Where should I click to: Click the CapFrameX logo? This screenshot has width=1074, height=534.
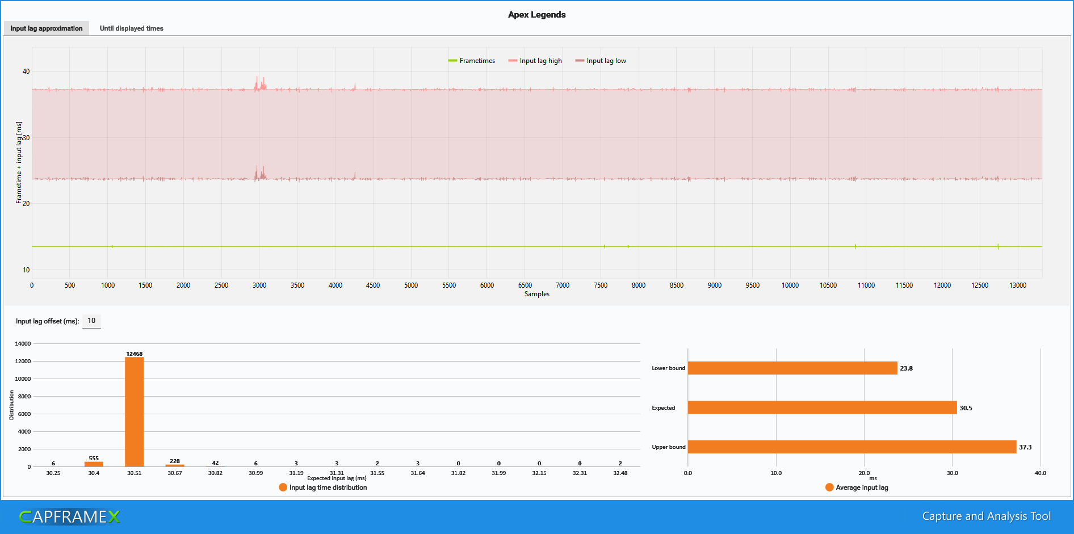tap(70, 516)
